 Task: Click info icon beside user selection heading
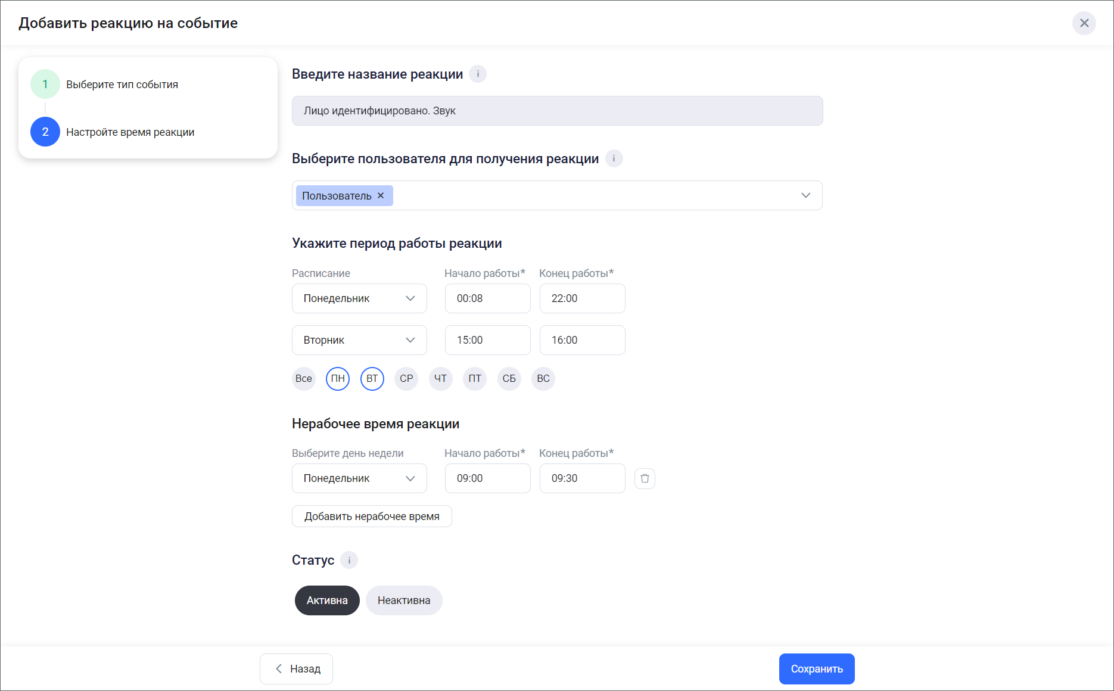(x=614, y=159)
